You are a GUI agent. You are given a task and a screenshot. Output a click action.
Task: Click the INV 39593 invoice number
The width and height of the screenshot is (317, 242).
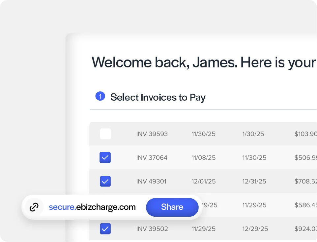(x=152, y=134)
